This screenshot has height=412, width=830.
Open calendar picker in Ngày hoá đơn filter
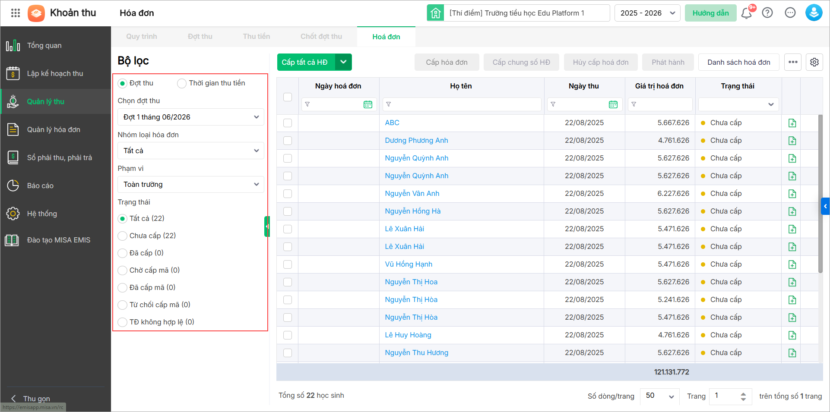coord(368,104)
